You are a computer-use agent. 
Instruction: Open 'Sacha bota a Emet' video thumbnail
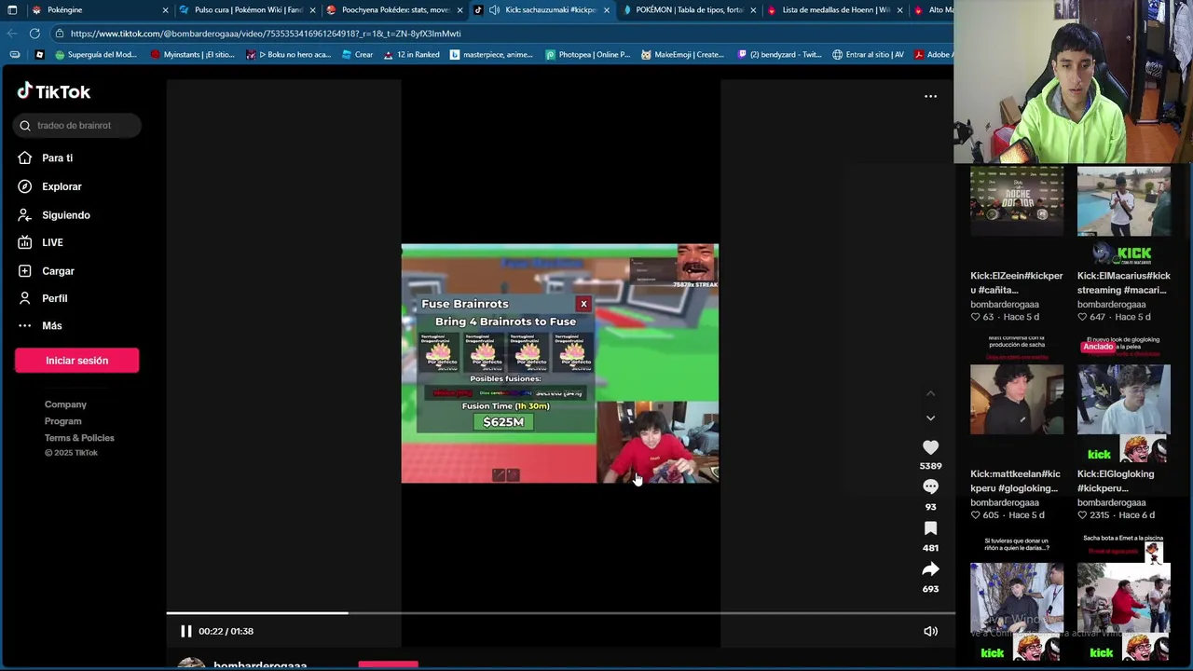pos(1124,596)
